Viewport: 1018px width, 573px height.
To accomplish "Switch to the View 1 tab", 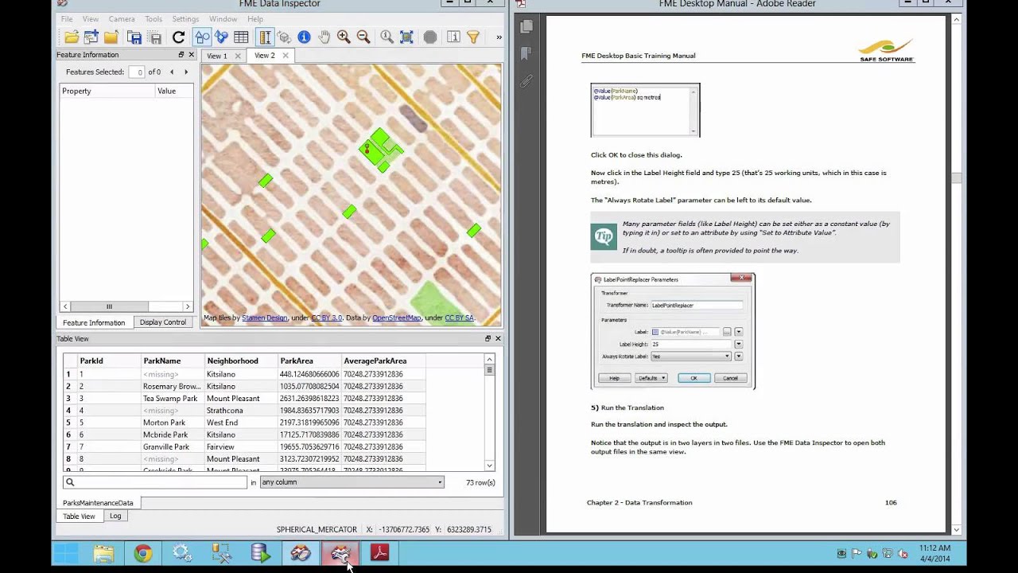I will click(216, 56).
